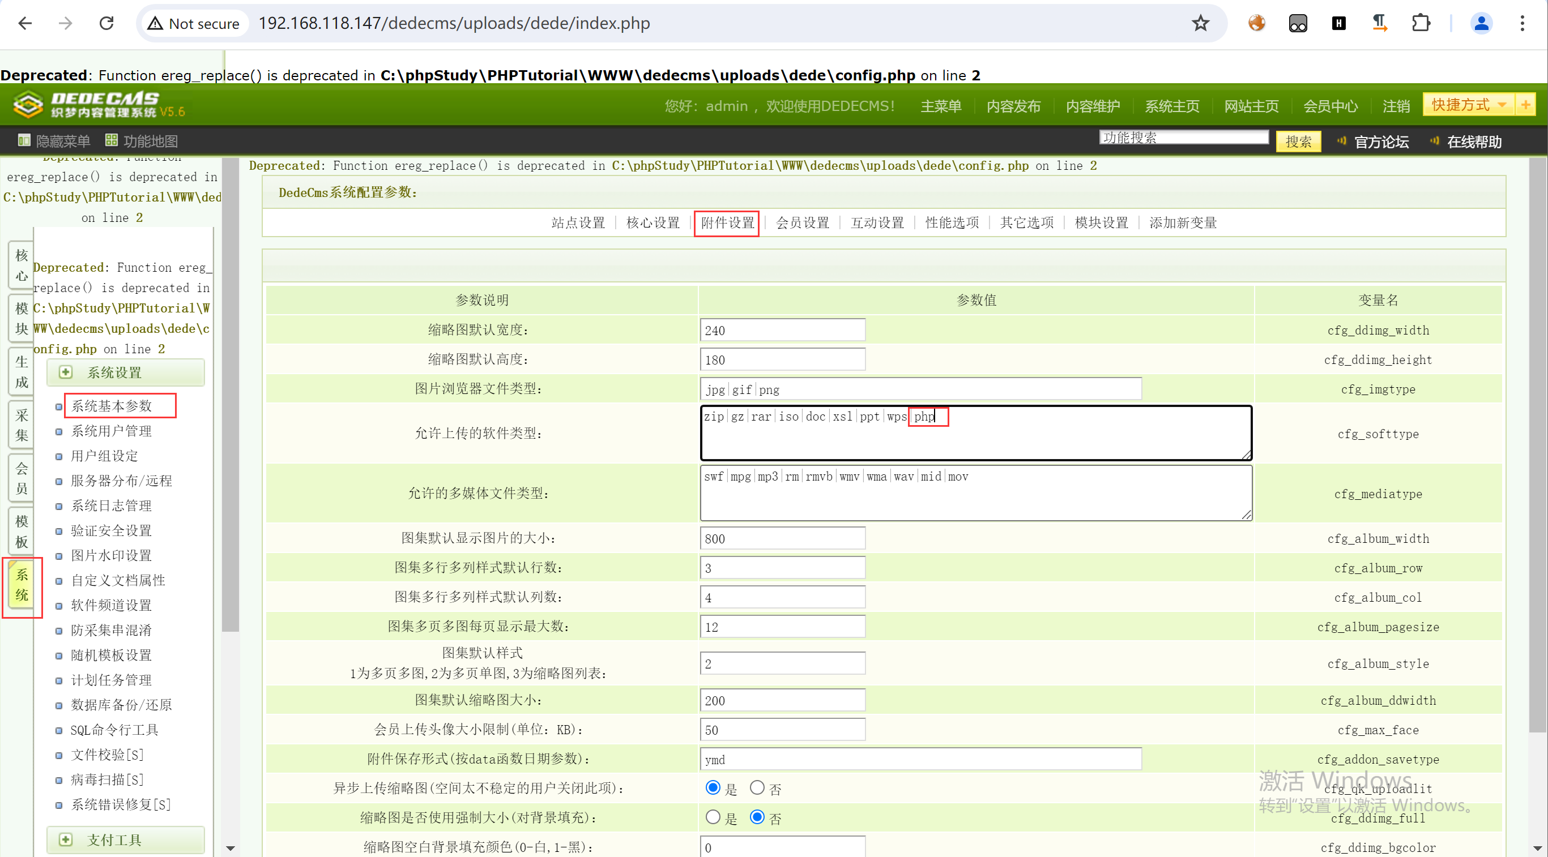1548x857 pixels.
Task: Open the 快捷方式 dropdown
Action: (1468, 105)
